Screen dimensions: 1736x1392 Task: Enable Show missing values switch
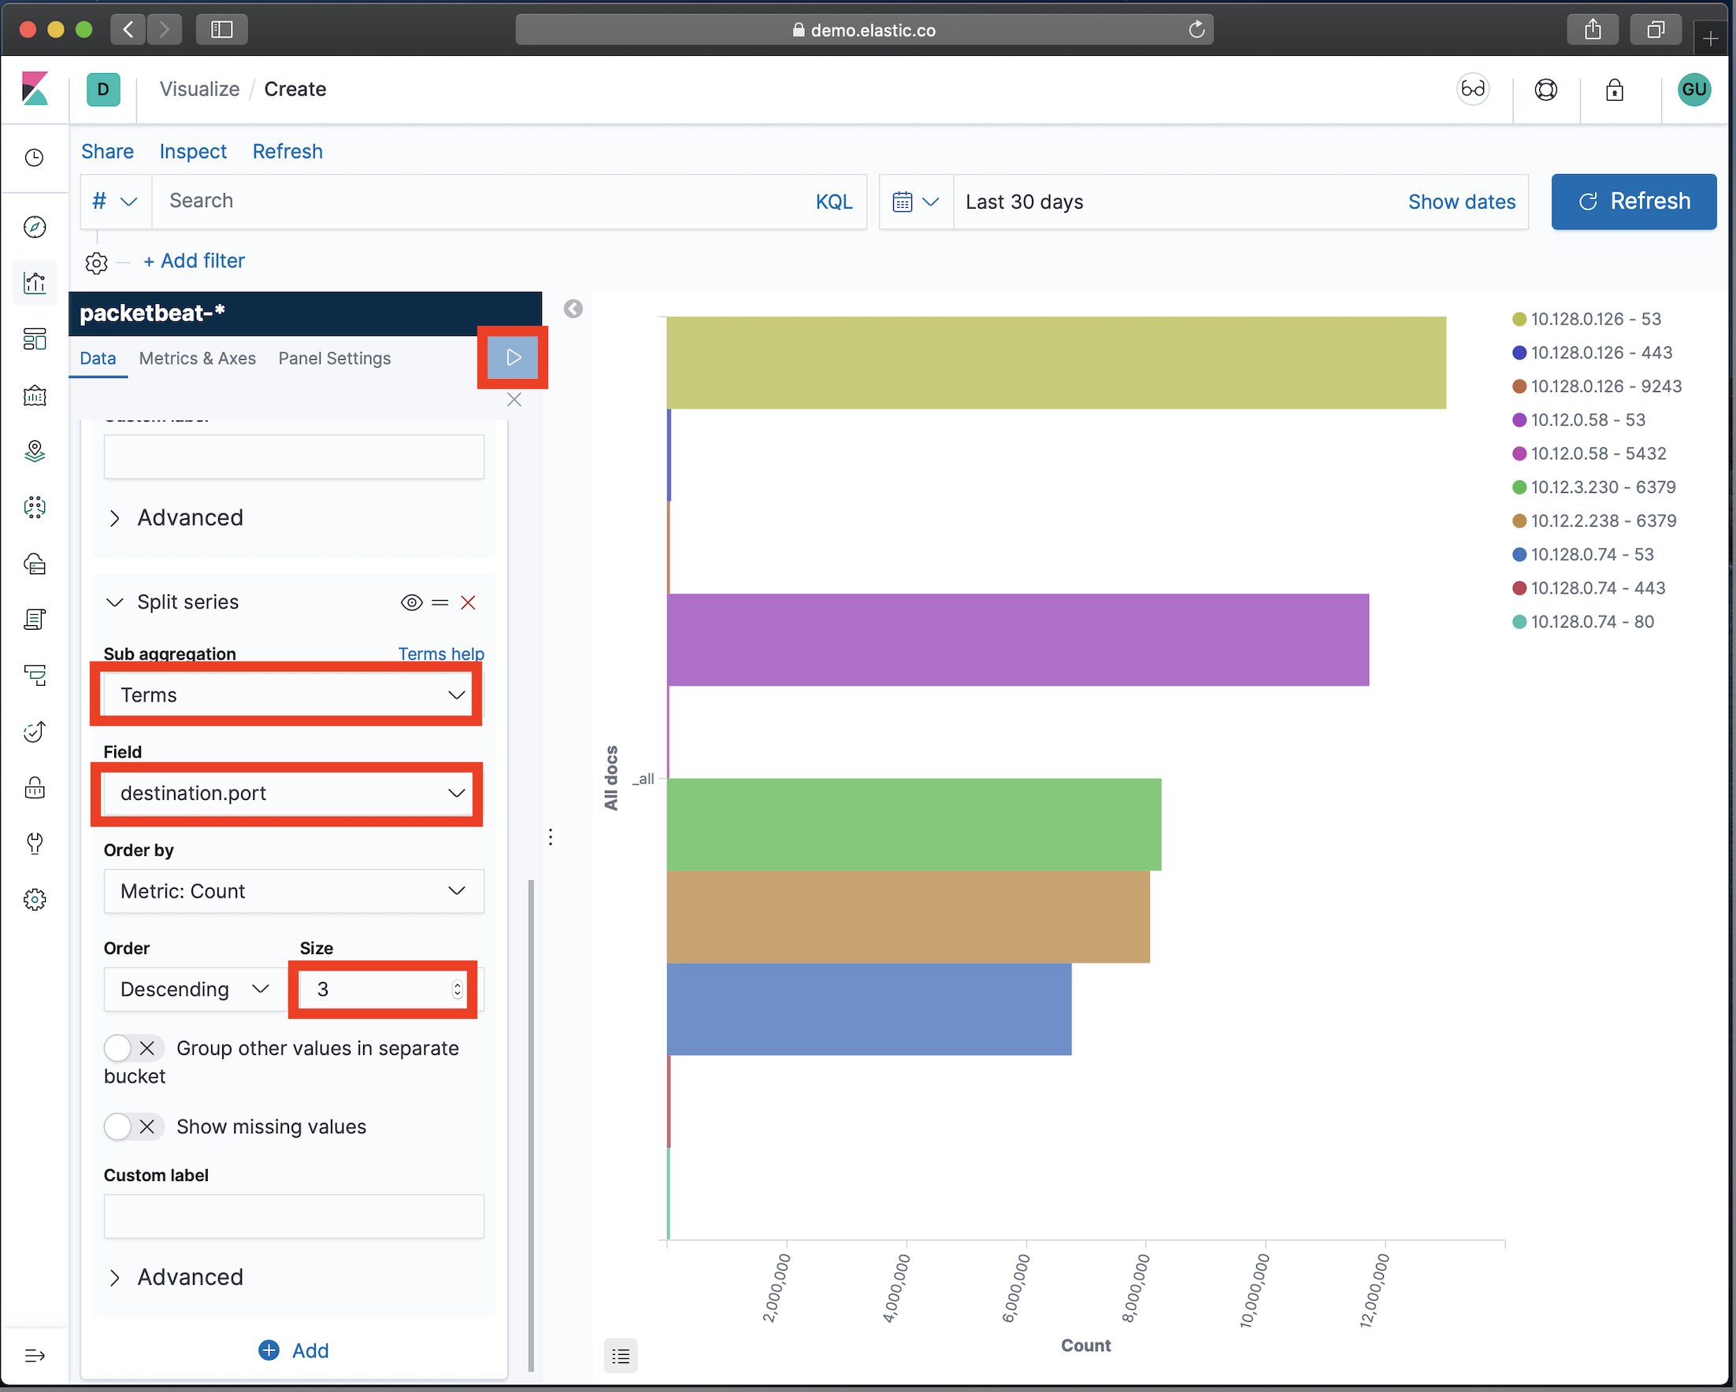[x=134, y=1127]
